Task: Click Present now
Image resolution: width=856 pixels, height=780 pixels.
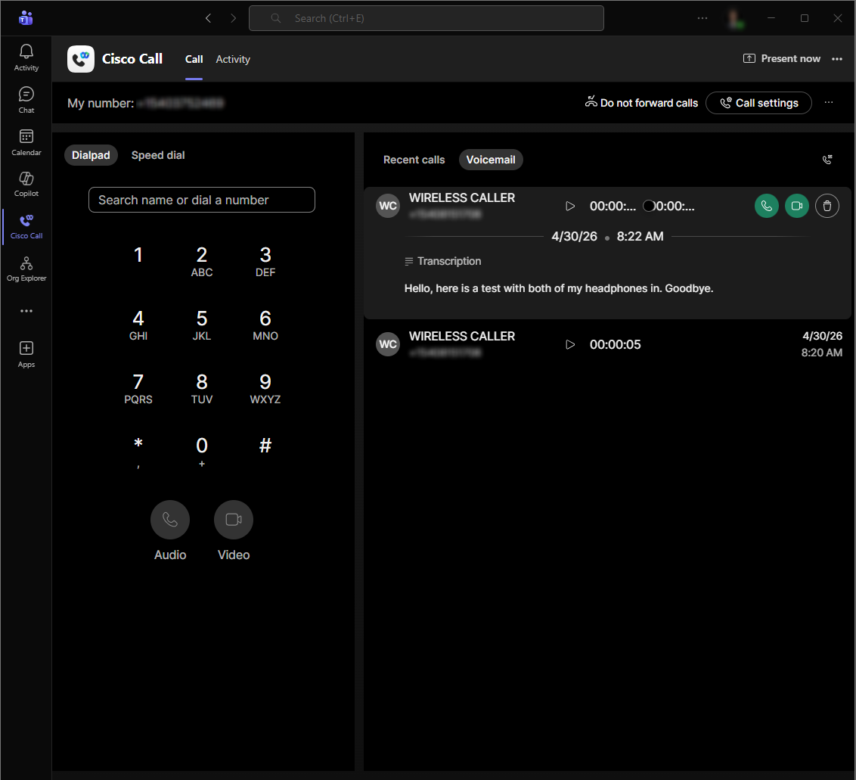Action: click(x=782, y=58)
